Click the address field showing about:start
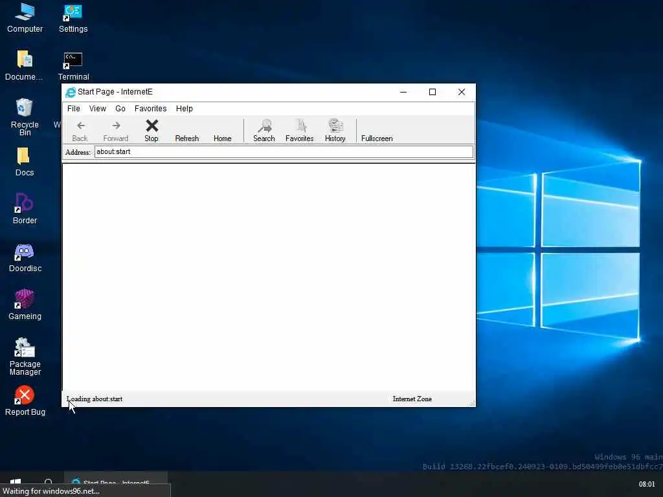Viewport: 663px width, 497px height. click(284, 151)
